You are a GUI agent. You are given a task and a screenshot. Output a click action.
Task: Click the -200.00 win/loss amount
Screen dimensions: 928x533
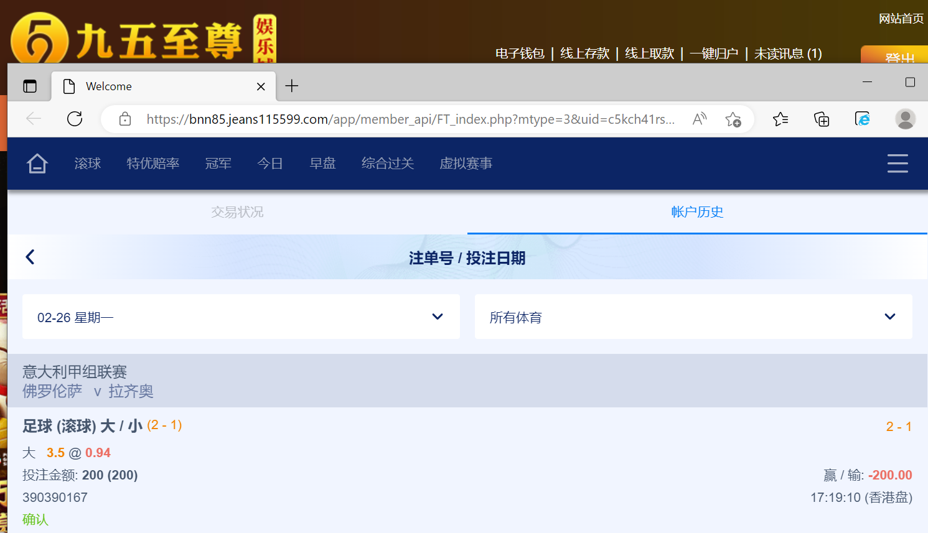[890, 475]
